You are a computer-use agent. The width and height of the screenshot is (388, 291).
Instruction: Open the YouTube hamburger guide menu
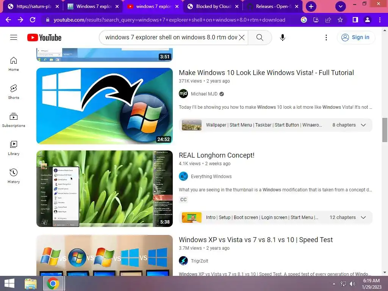[x=14, y=38]
